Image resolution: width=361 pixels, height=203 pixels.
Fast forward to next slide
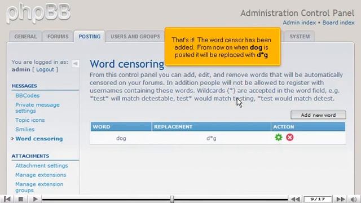pyautogui.click(x=341, y=199)
